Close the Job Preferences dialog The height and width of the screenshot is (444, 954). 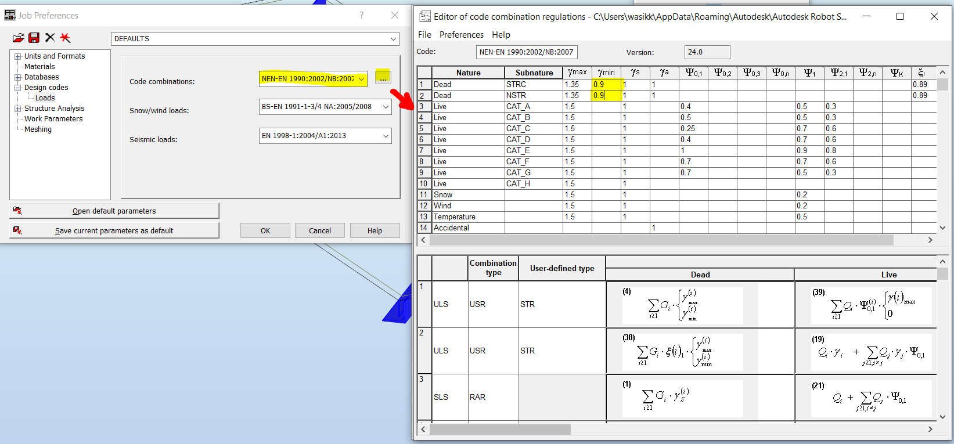pos(395,15)
